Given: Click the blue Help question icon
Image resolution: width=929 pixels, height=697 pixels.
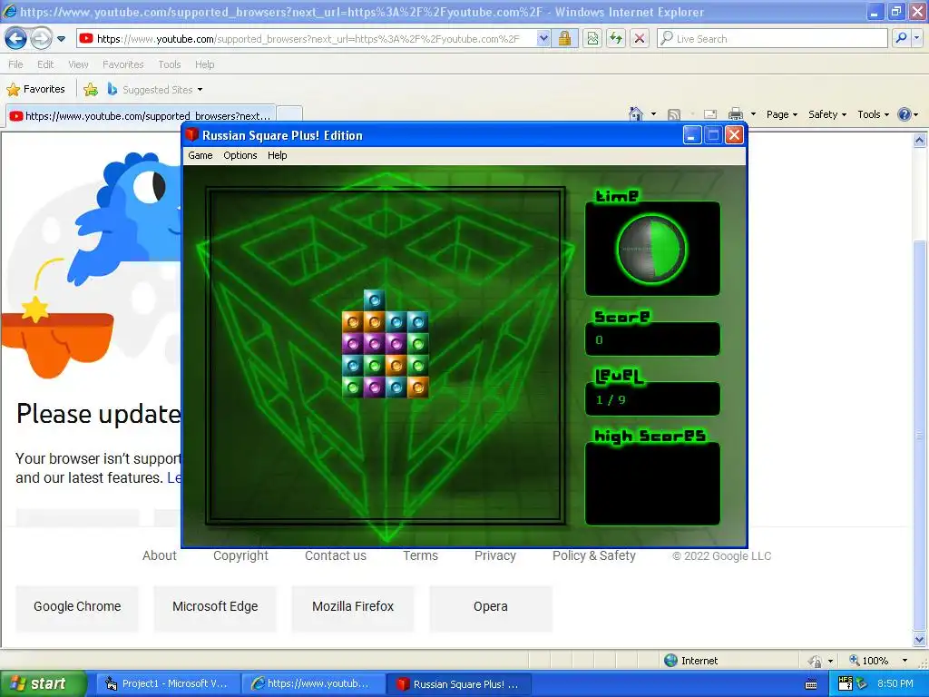Looking at the screenshot, I should [x=905, y=114].
